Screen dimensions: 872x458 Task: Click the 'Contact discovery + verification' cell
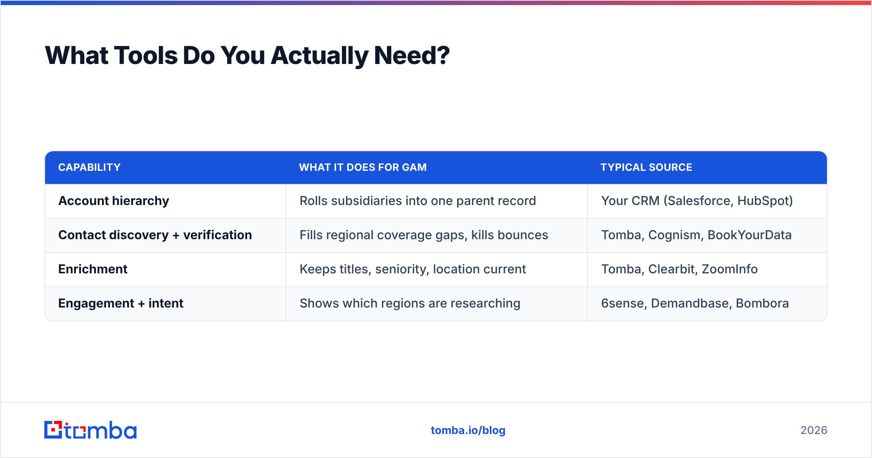click(165, 235)
